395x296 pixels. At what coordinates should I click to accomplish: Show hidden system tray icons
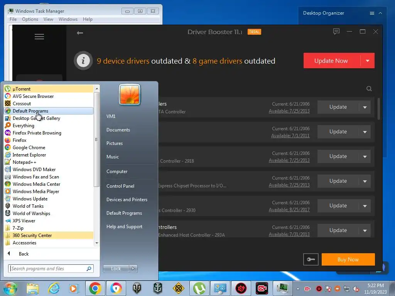click(298, 289)
